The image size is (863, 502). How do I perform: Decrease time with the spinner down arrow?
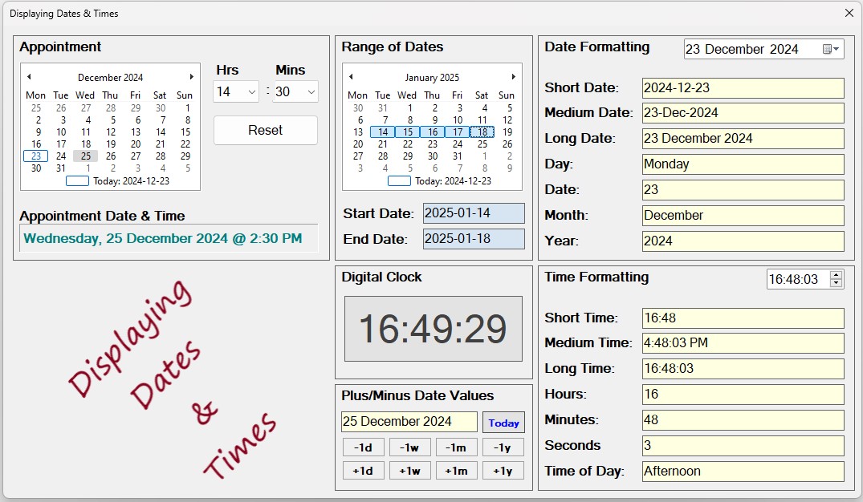[x=837, y=283]
